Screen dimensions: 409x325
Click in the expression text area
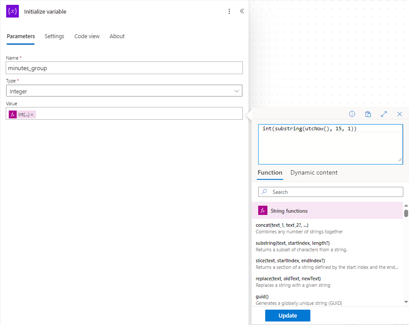[331, 144]
